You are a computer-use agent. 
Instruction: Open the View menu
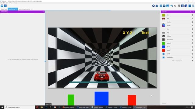coord(7,3)
